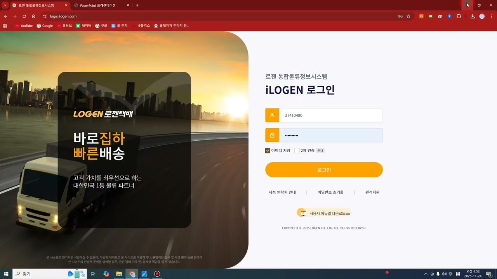Click into the password input field
The height and width of the screenshot is (279, 497).
click(x=331, y=135)
